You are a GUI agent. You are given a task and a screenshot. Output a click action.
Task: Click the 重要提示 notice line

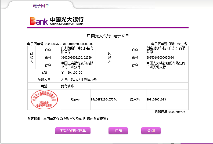[x=68, y=119]
